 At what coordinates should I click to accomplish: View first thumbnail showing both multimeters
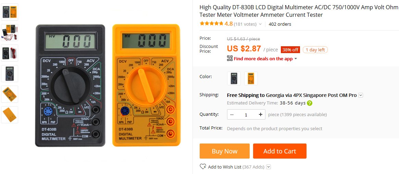point(10,12)
